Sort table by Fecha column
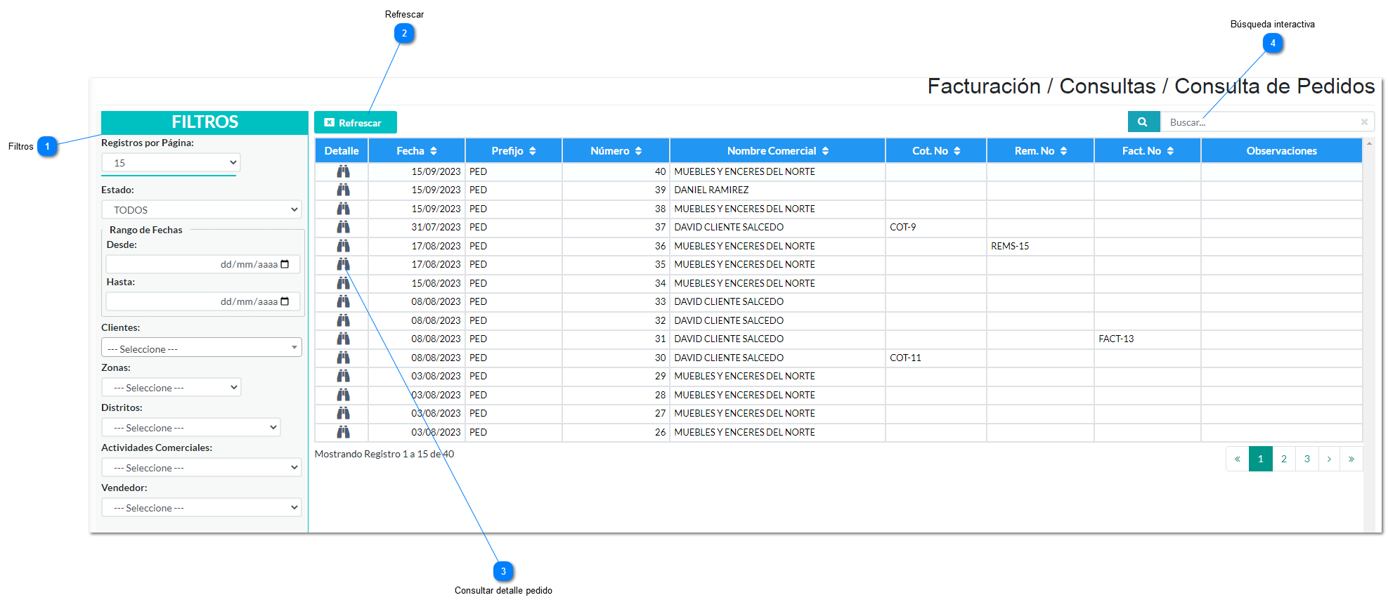Viewport: 1388px width, 607px height. [417, 150]
